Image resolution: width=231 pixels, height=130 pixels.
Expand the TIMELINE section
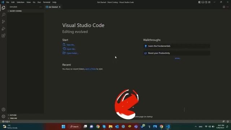point(25,118)
